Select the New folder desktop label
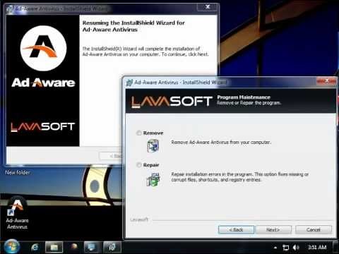Screen dimensions: 339x254 point(18,172)
